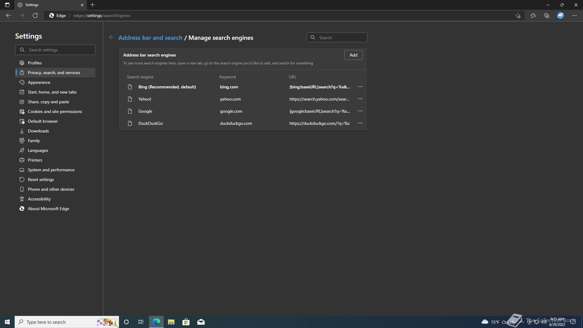Open Cookies and site permissions
The height and width of the screenshot is (328, 583).
(55, 111)
